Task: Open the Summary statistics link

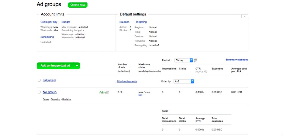Action: click(x=236, y=60)
